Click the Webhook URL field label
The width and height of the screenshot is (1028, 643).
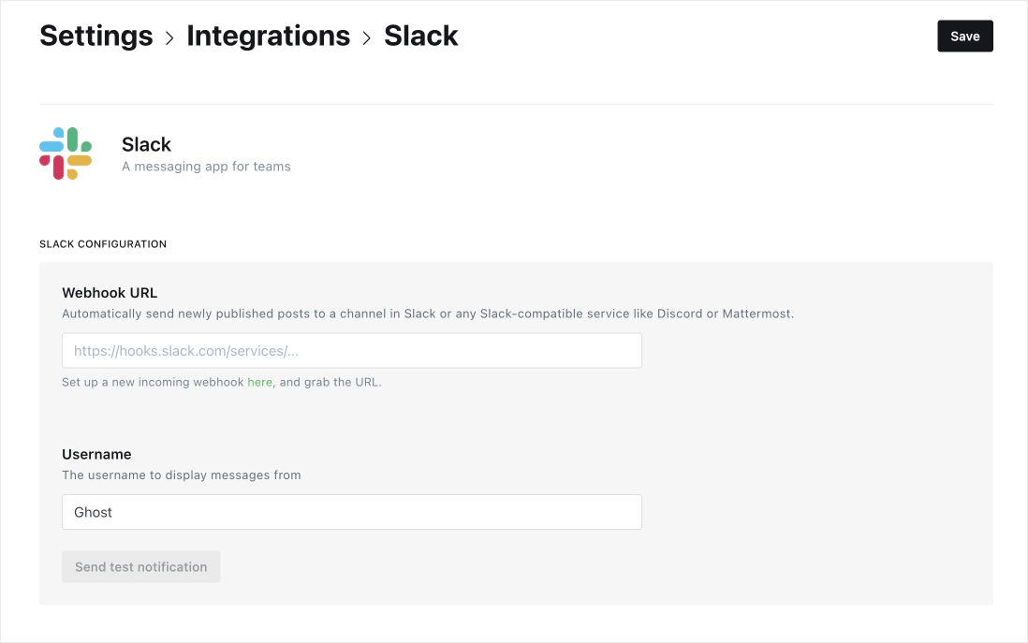[x=110, y=292]
